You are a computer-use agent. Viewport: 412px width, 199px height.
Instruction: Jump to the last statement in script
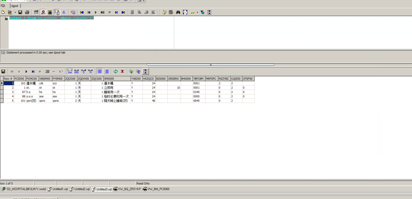point(123,12)
